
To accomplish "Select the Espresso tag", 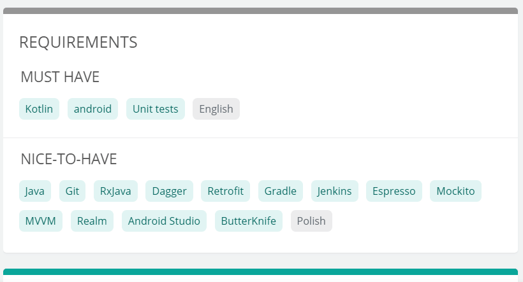I will pos(394,191).
